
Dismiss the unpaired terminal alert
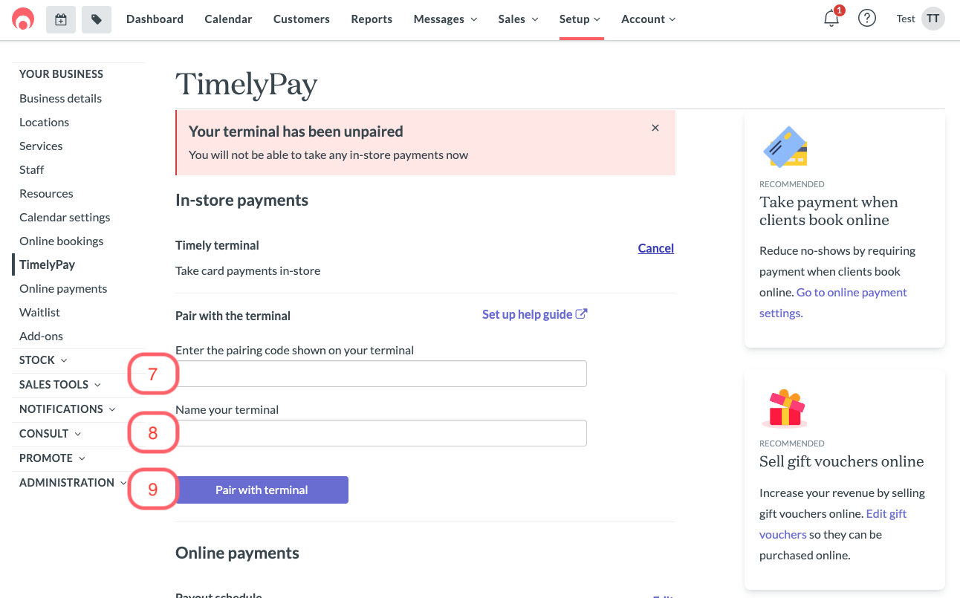(655, 128)
